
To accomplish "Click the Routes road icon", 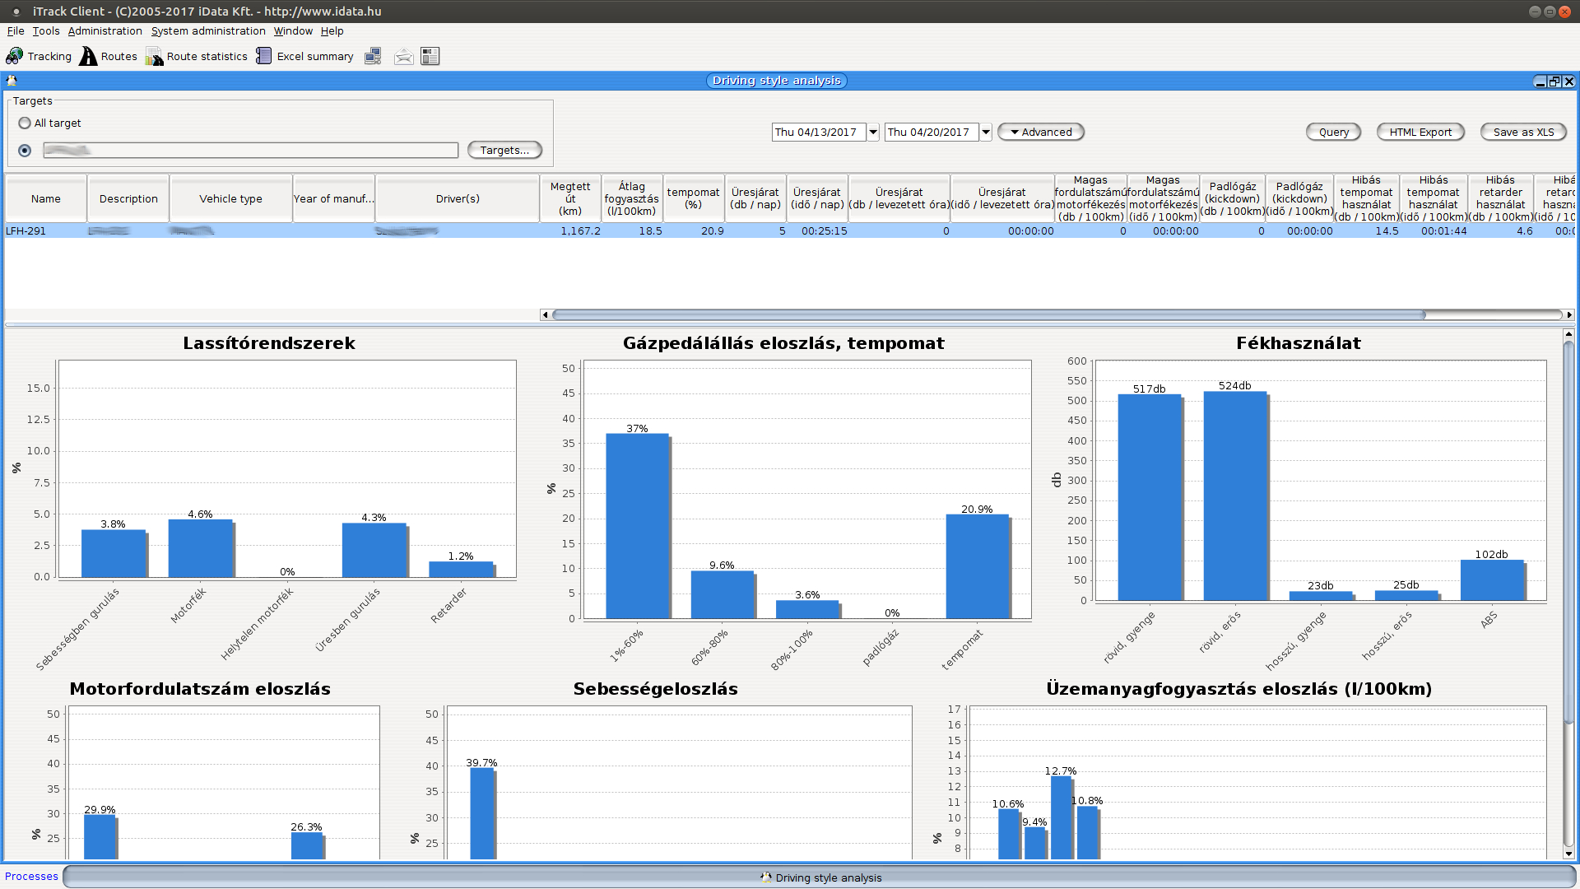I will [x=88, y=56].
